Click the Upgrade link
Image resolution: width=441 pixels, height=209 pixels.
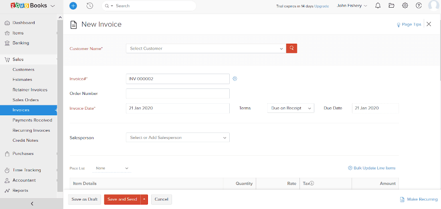click(322, 6)
